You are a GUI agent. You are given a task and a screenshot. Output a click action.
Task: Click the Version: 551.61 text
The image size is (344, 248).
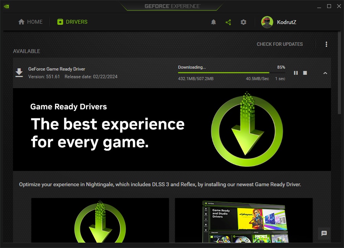point(44,77)
